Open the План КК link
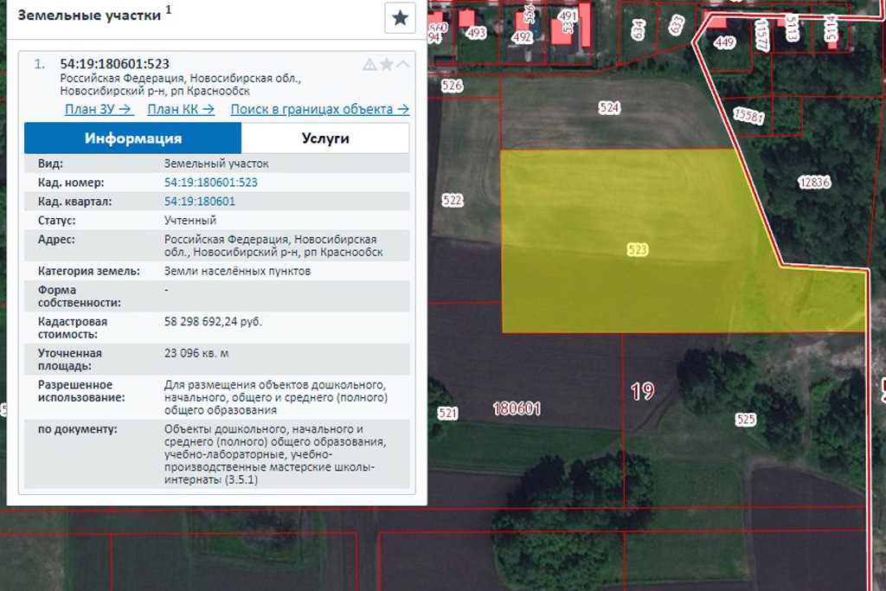 182,109
